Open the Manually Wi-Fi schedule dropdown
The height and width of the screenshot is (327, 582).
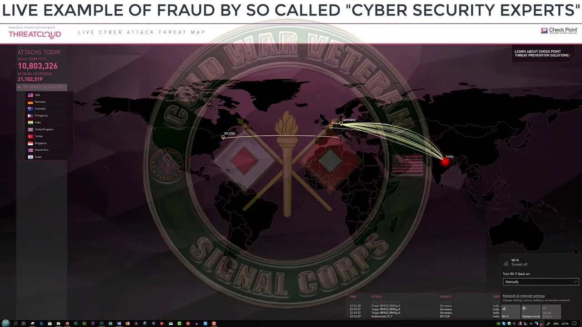[541, 282]
